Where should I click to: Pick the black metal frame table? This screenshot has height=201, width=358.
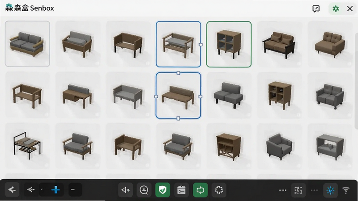(27, 146)
